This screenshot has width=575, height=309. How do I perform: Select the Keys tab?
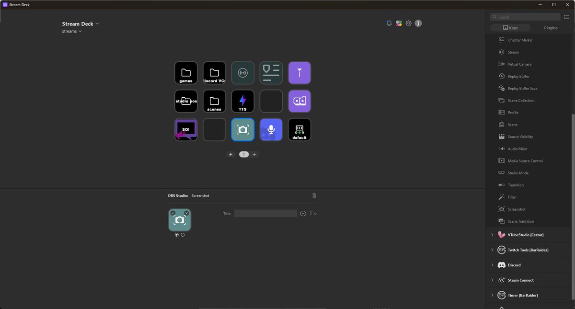510,27
